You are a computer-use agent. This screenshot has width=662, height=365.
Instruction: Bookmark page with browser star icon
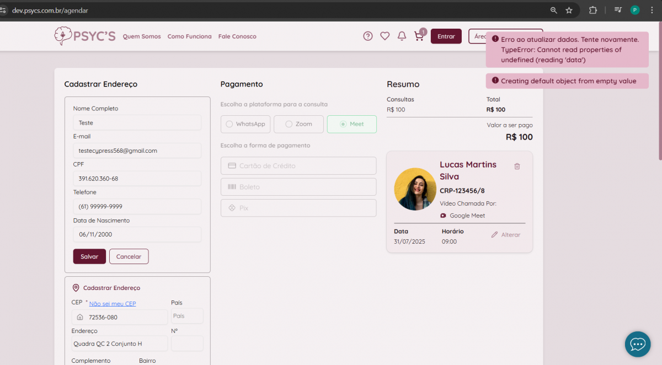tap(569, 10)
